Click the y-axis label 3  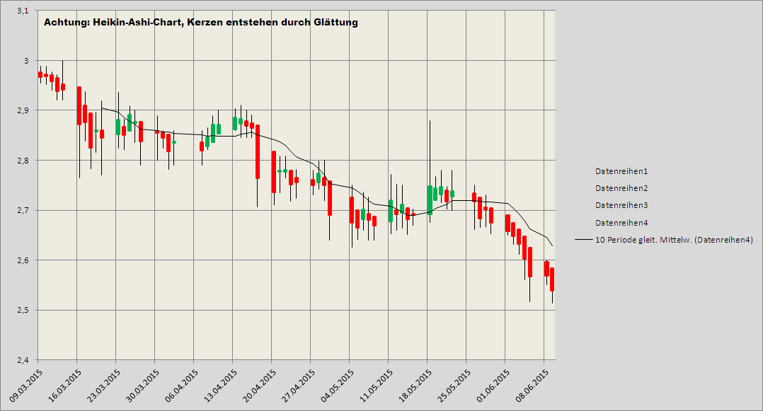click(27, 61)
